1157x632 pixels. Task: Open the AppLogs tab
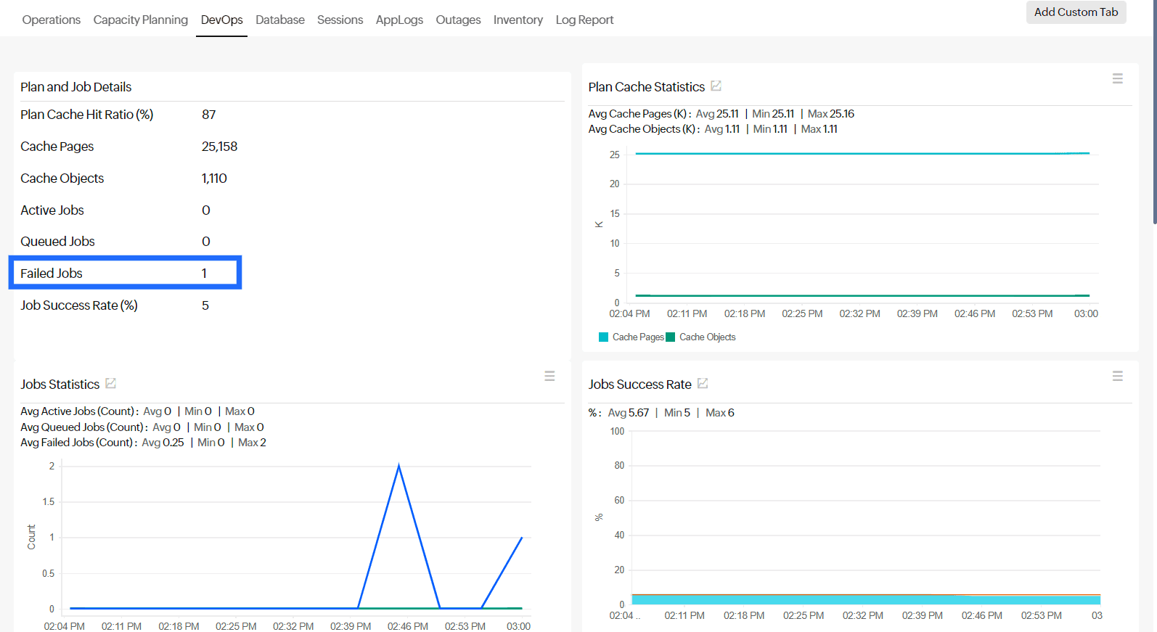[x=399, y=20]
